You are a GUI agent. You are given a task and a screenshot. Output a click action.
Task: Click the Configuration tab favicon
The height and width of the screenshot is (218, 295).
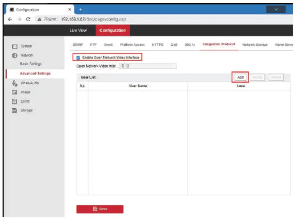coord(12,9)
